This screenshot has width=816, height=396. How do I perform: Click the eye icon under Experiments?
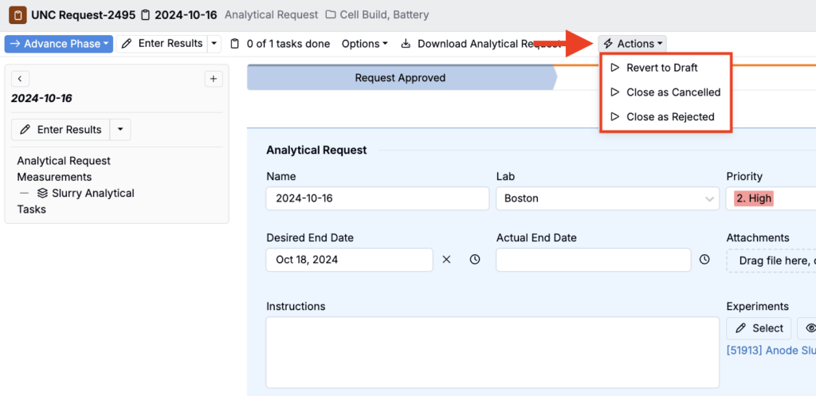pyautogui.click(x=810, y=328)
